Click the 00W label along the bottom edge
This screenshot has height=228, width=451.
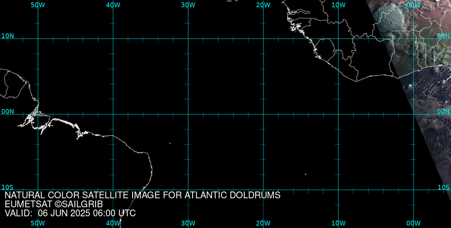coord(413,223)
